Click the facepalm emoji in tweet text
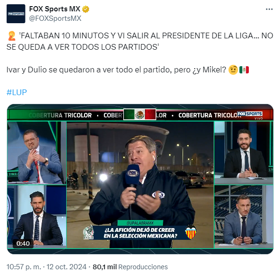This screenshot has width=280, height=274. [12, 35]
